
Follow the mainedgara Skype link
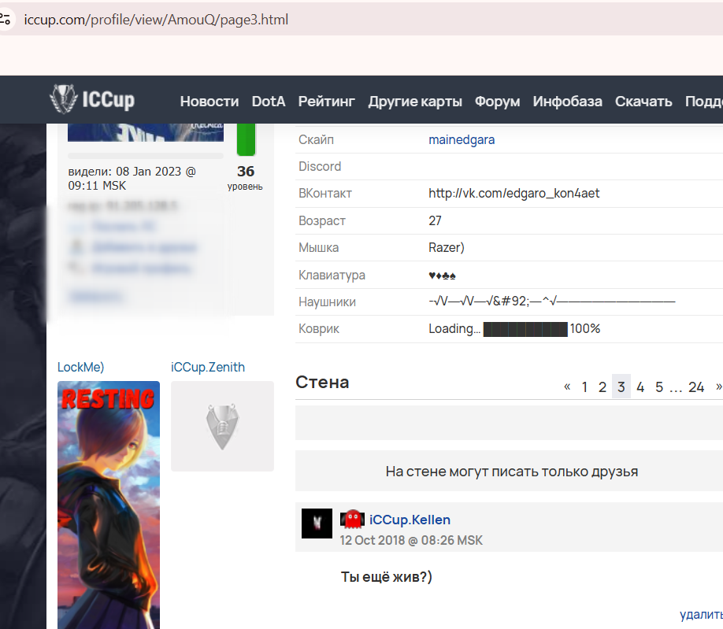pyautogui.click(x=462, y=139)
